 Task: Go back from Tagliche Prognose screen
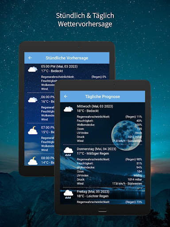pyautogui.click(x=66, y=97)
